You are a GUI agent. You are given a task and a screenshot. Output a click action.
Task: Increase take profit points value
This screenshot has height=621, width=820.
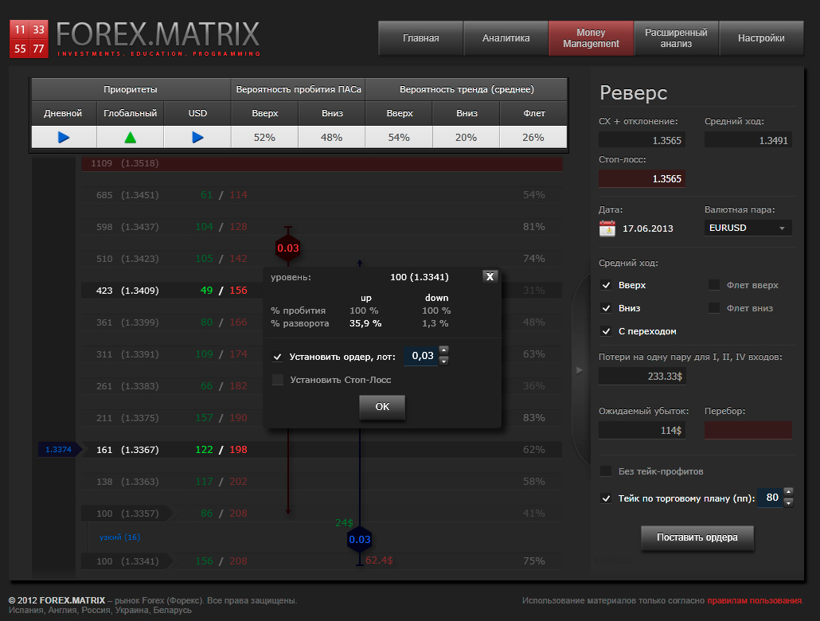(x=789, y=492)
